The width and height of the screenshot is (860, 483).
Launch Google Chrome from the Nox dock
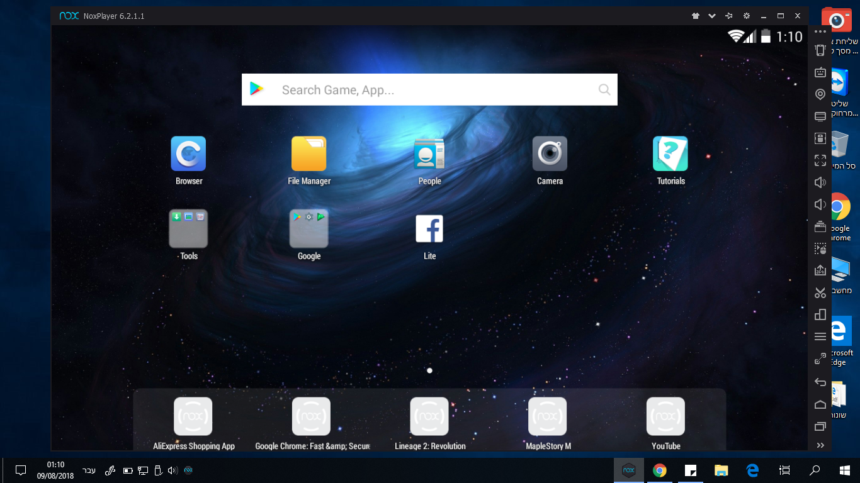[311, 416]
